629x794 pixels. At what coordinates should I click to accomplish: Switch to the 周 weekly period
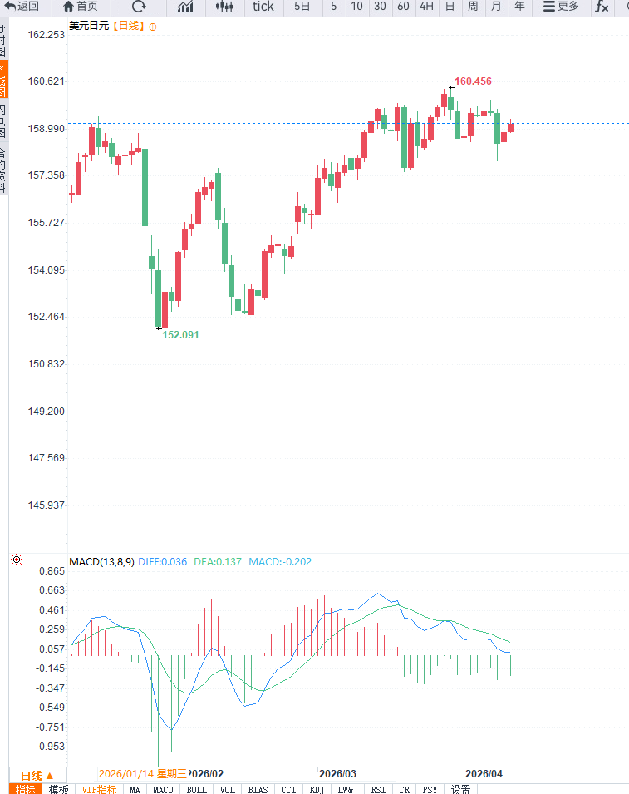473,7
